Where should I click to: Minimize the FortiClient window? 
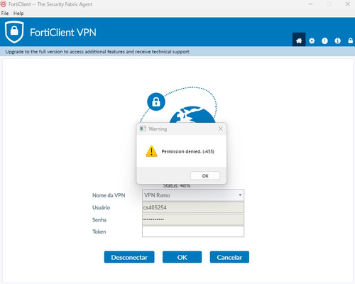[x=310, y=4]
